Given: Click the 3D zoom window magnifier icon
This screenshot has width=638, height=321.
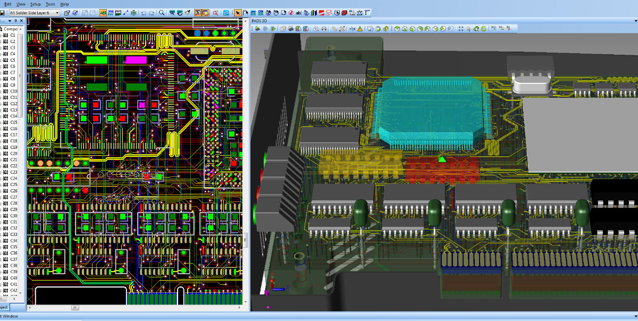Looking at the screenshot, I should coord(316,29).
